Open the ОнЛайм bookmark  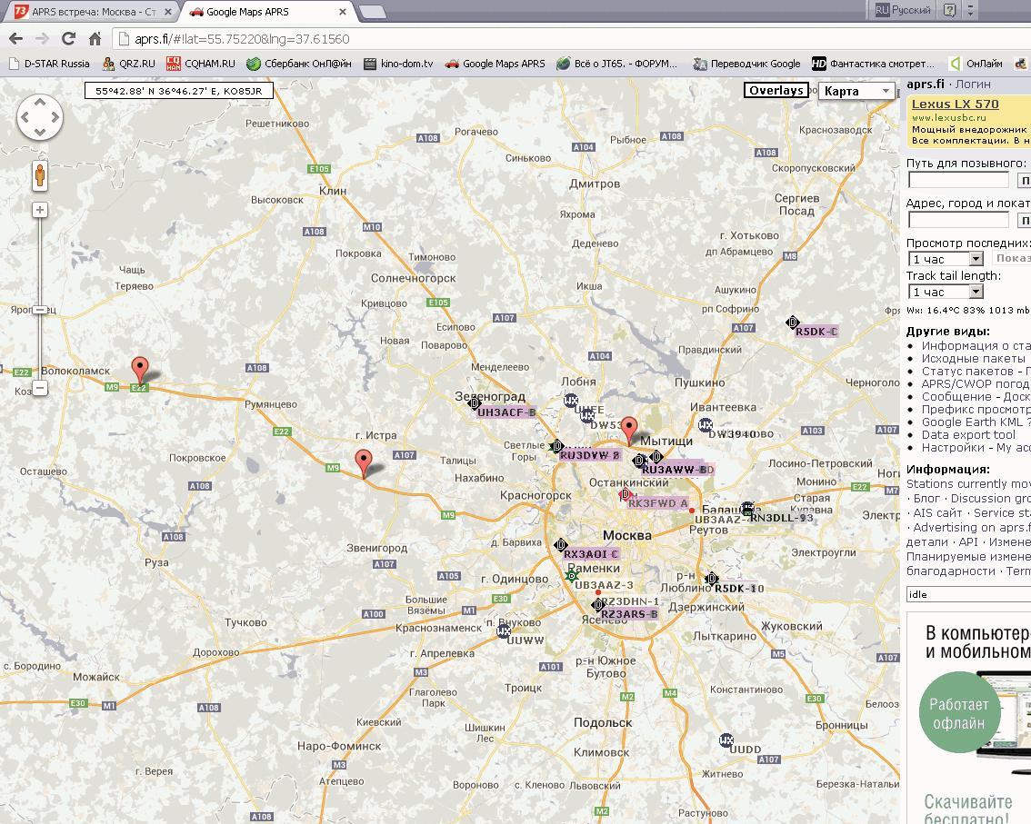[976, 64]
